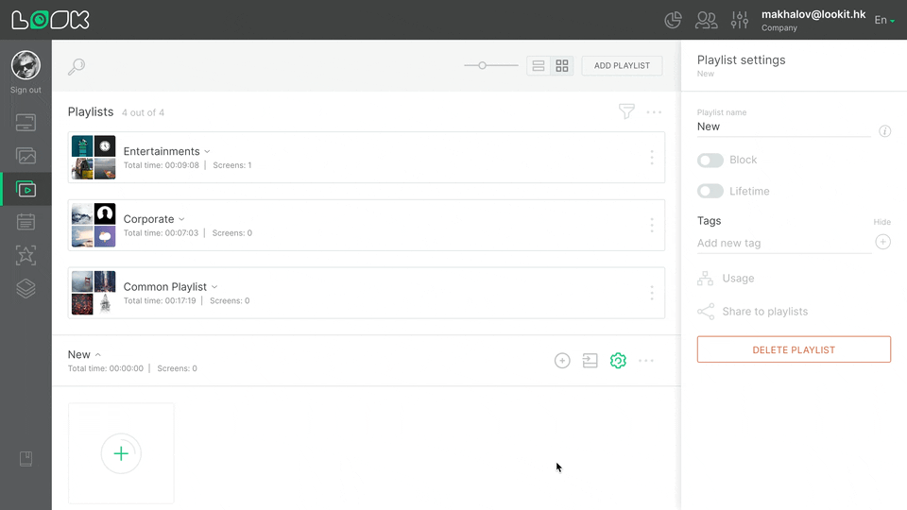907x510 pixels.
Task: Expand the Entertainments playlist
Action: [x=207, y=152]
